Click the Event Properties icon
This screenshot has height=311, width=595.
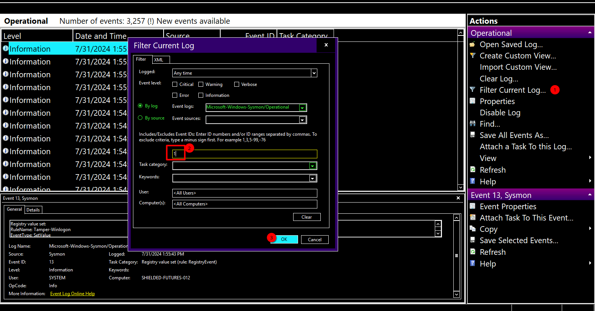pos(472,206)
